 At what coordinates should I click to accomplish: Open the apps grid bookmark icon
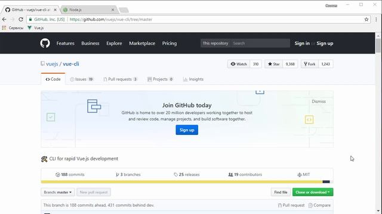click(4, 28)
